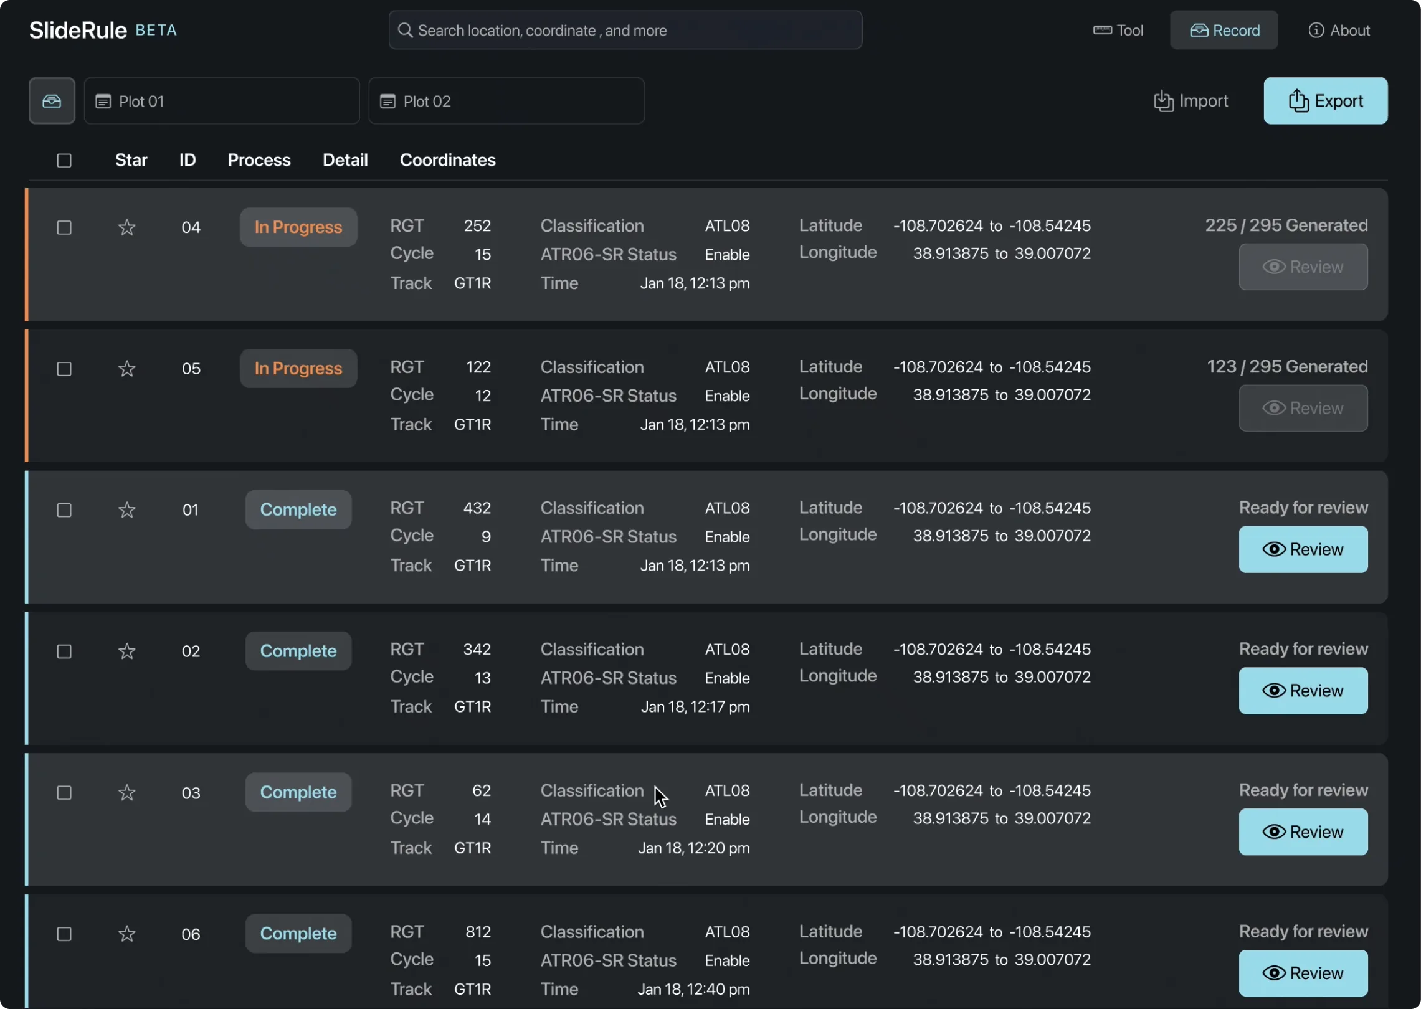The width and height of the screenshot is (1421, 1009).
Task: Click RGT value 812
Action: pyautogui.click(x=478, y=932)
